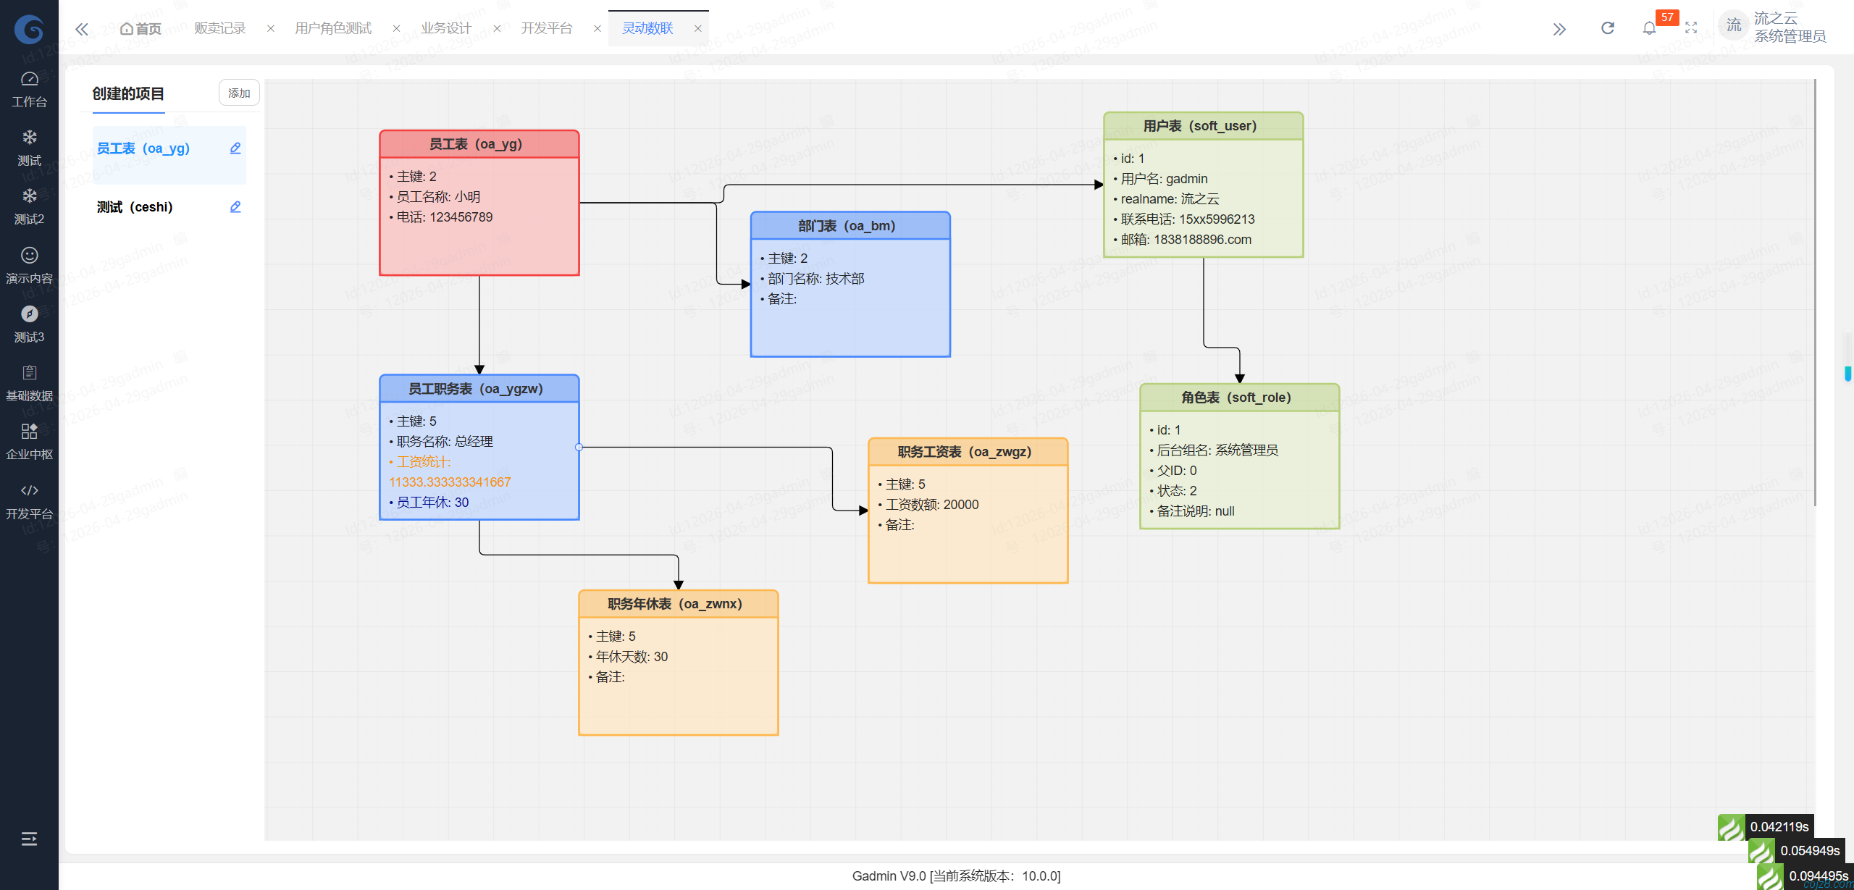Refresh the page with the reload icon
This screenshot has width=1854, height=890.
[1608, 28]
